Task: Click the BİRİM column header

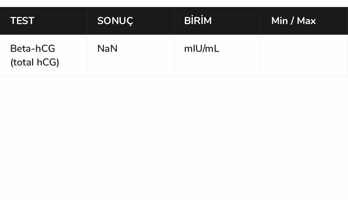Action: coord(198,21)
